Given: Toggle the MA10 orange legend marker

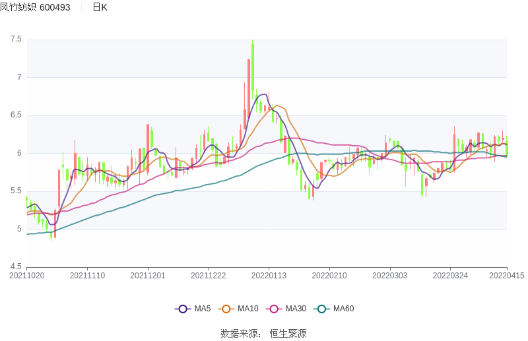Looking at the screenshot, I should (x=226, y=309).
